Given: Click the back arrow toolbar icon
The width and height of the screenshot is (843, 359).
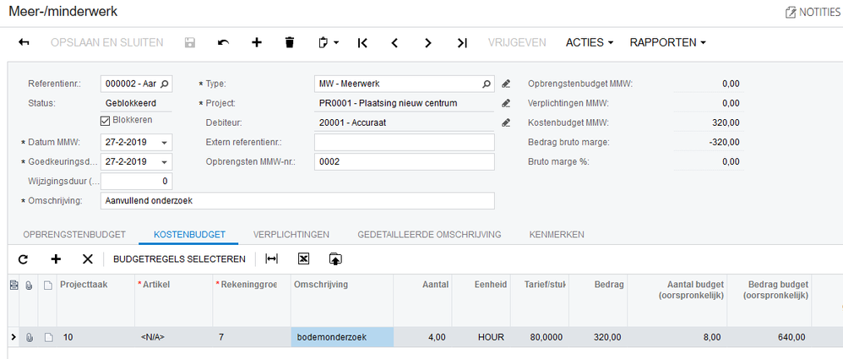Looking at the screenshot, I should (x=24, y=42).
